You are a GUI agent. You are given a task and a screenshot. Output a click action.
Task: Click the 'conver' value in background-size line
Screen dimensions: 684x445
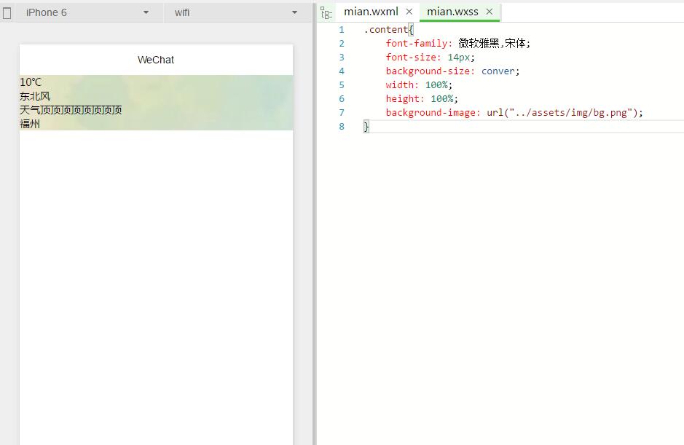coord(498,71)
